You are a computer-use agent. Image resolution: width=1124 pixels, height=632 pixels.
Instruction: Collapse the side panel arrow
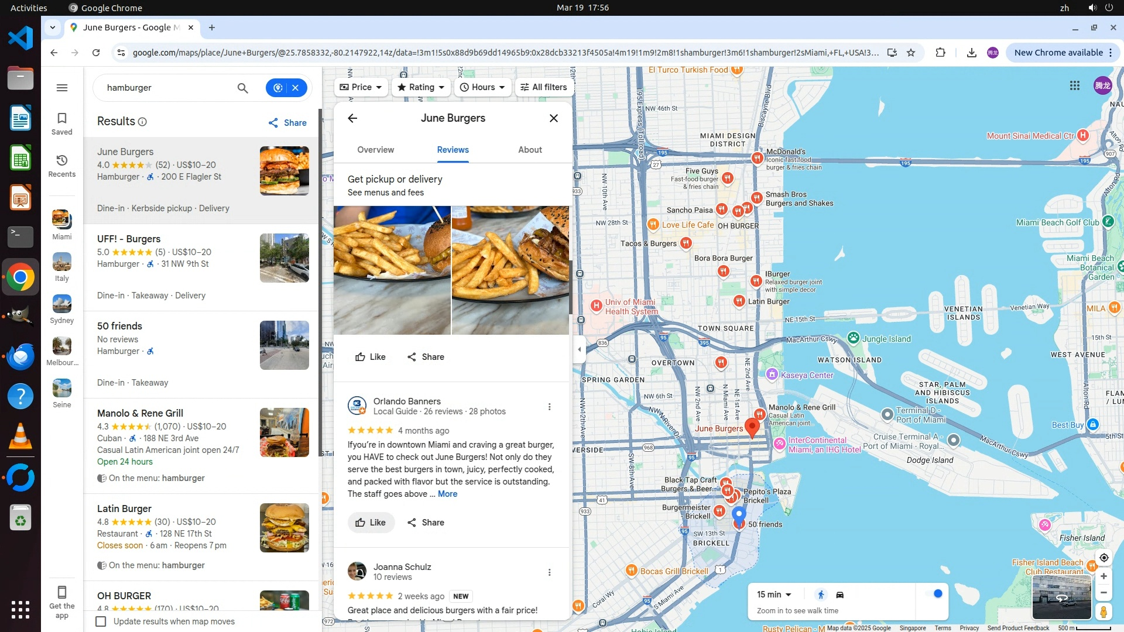579,349
